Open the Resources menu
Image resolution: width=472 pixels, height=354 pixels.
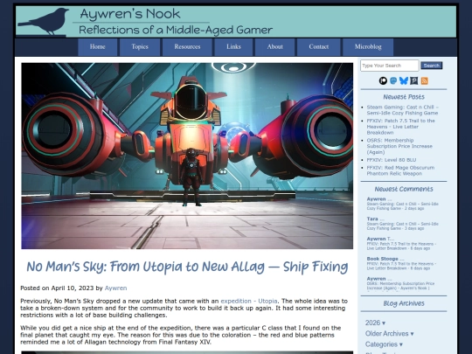187,47
